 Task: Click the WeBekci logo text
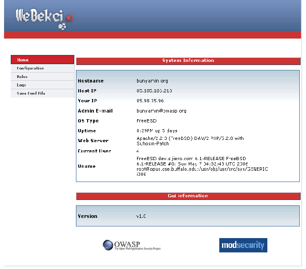tap(40, 16)
